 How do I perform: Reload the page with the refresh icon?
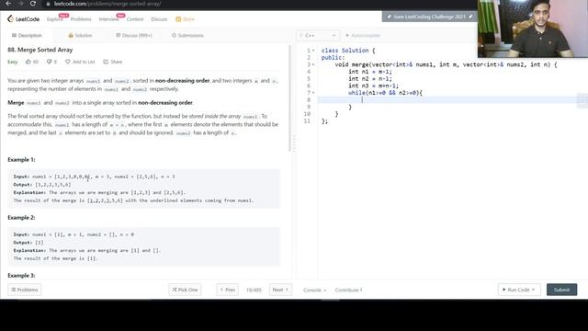click(x=33, y=4)
